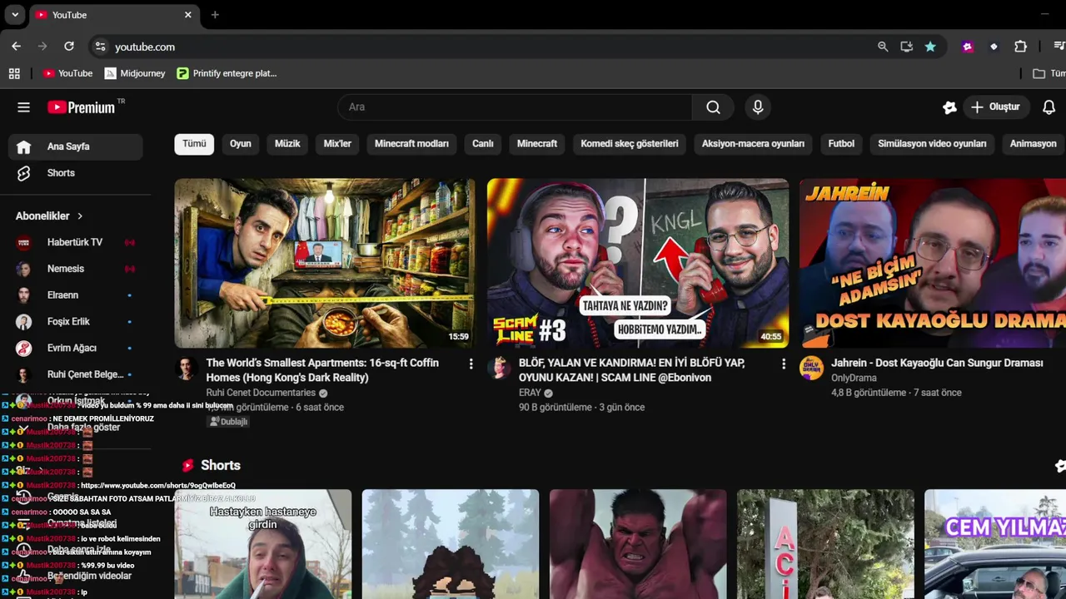Click the zoom magnifier in address bar
Screen dimensions: 1066x599
click(883, 47)
